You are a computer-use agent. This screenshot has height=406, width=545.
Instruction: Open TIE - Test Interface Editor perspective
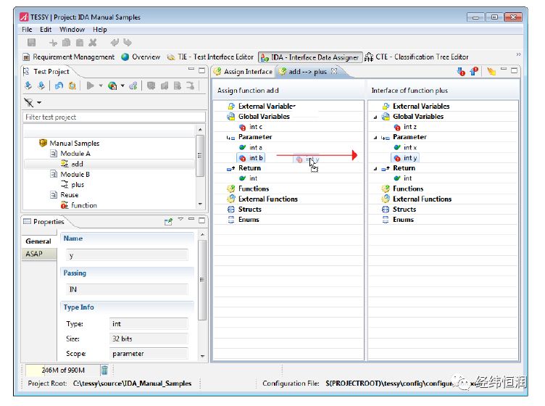pos(210,57)
